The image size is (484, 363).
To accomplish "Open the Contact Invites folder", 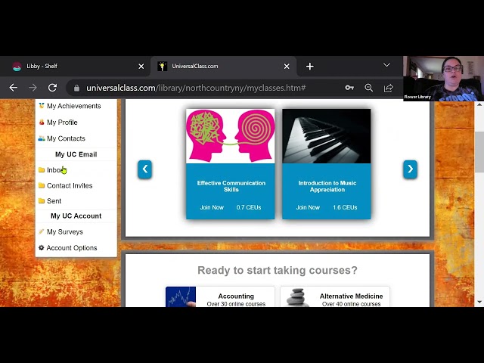I will point(70,185).
